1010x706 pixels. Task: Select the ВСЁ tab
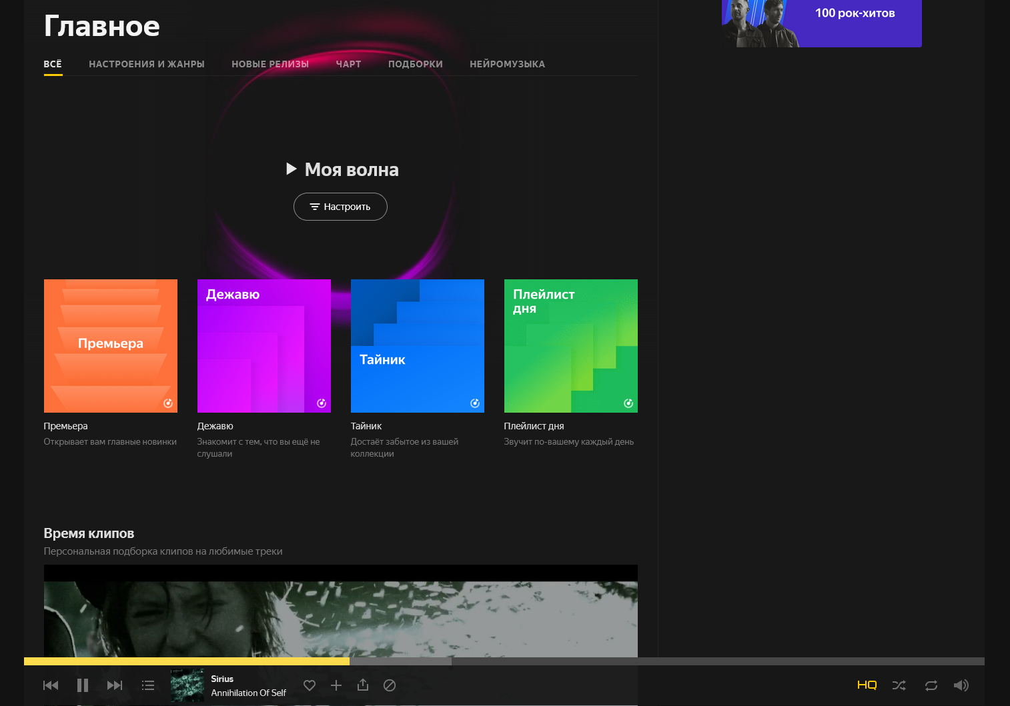(53, 64)
